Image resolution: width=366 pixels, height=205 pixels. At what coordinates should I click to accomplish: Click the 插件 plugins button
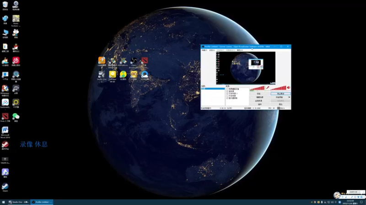(259, 104)
